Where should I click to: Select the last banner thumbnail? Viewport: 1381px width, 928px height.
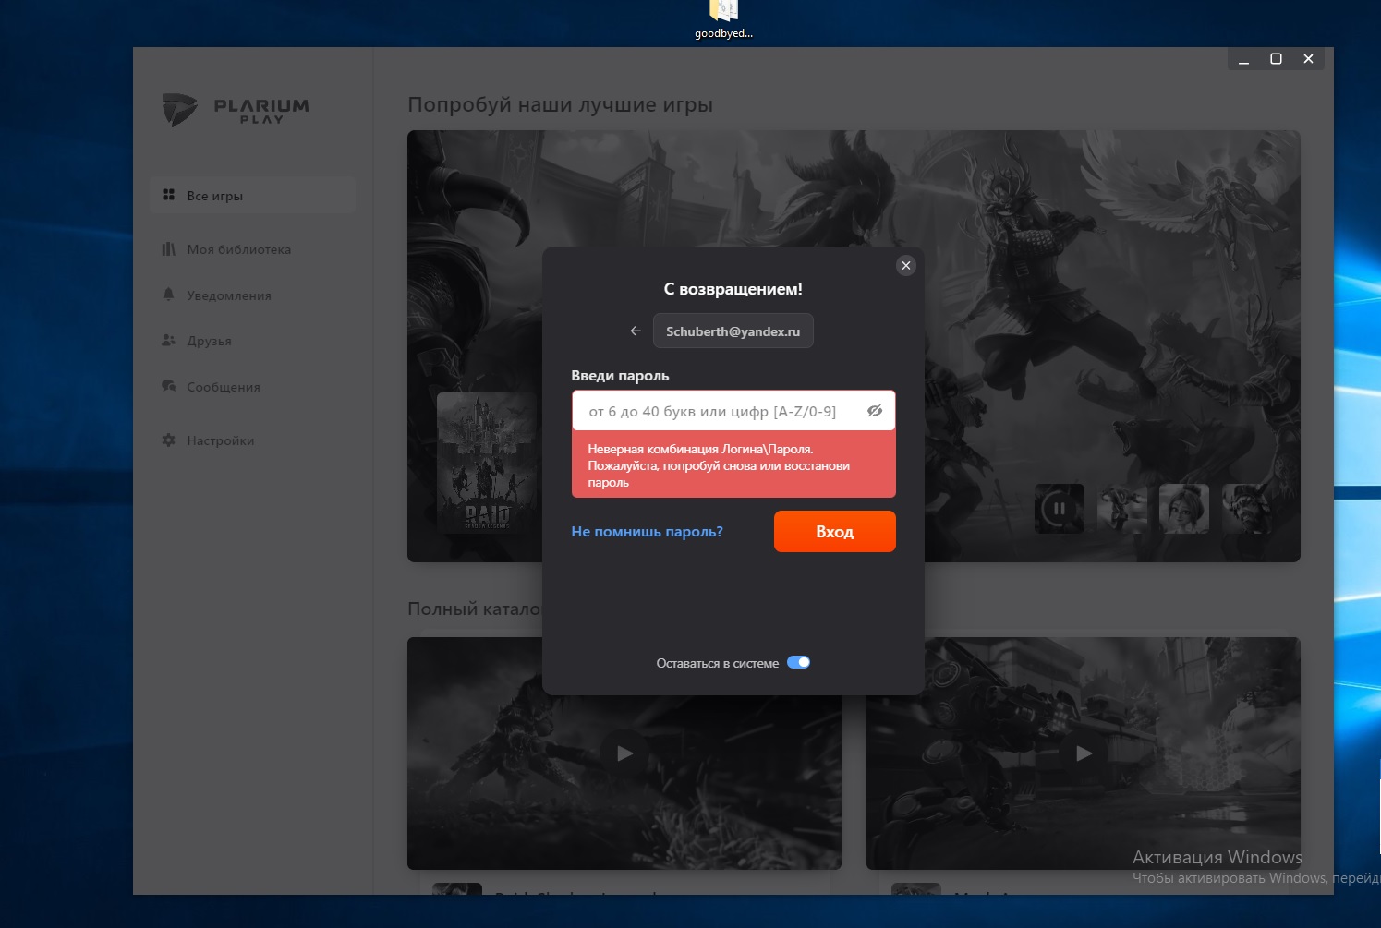pyautogui.click(x=1247, y=509)
